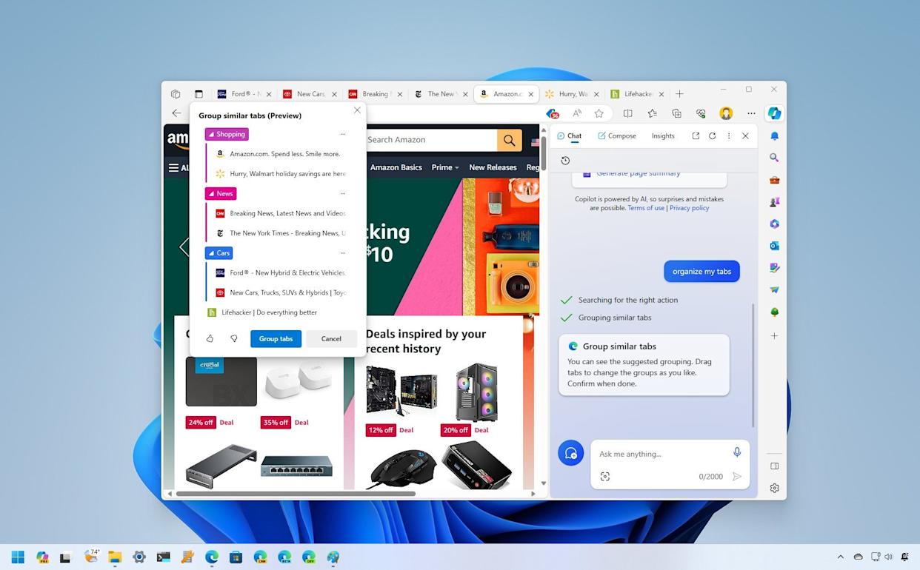Screen dimensions: 920x570
Task: Close the Amazon.com tab
Action: pos(531,94)
